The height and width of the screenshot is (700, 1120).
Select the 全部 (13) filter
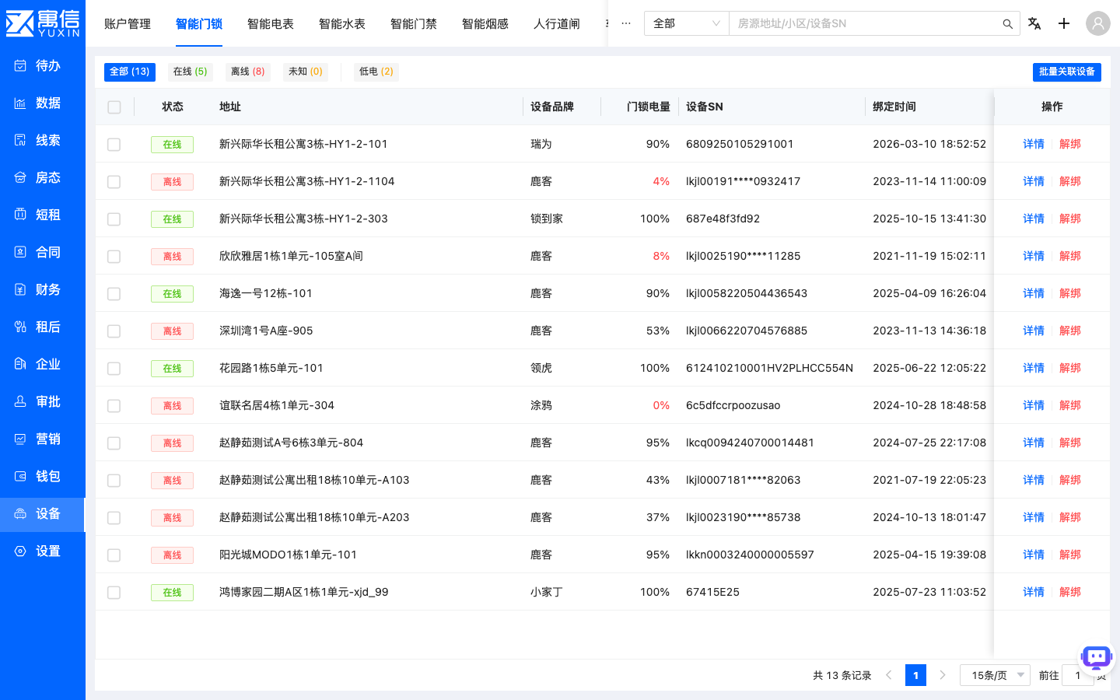[130, 72]
